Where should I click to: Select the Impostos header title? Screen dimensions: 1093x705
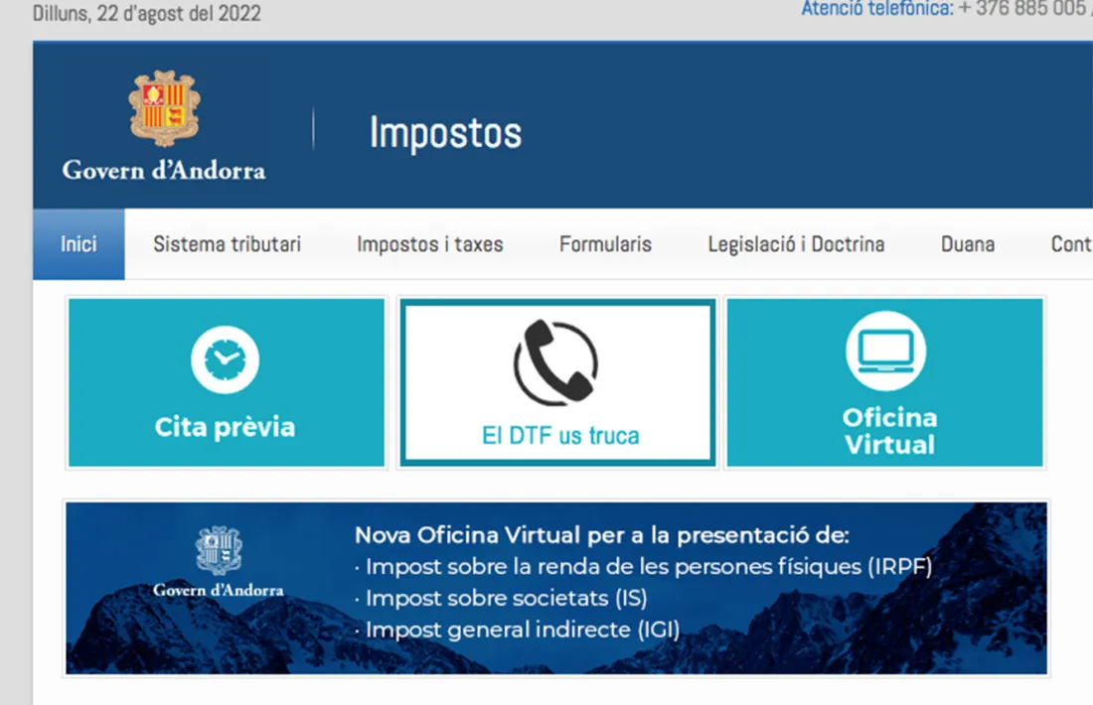point(444,132)
